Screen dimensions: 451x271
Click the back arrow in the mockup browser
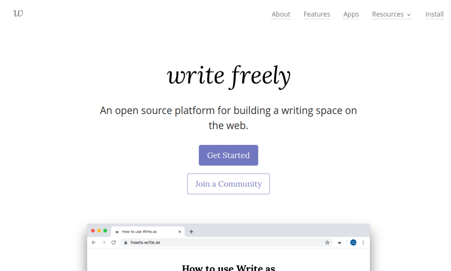[x=94, y=242]
